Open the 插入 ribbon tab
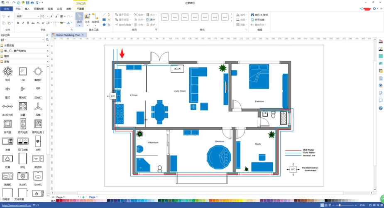384x208 pixels. pyautogui.click(x=27, y=8)
